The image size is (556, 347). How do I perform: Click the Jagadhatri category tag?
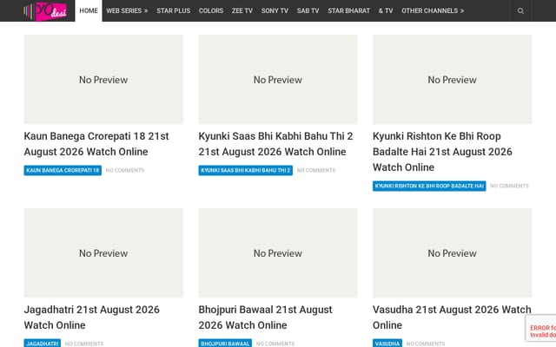(43, 344)
